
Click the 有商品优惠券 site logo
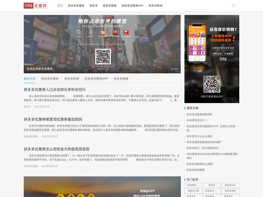click(x=35, y=6)
